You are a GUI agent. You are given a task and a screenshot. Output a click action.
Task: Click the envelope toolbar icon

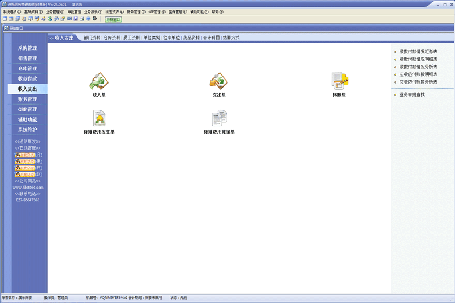tap(69, 19)
